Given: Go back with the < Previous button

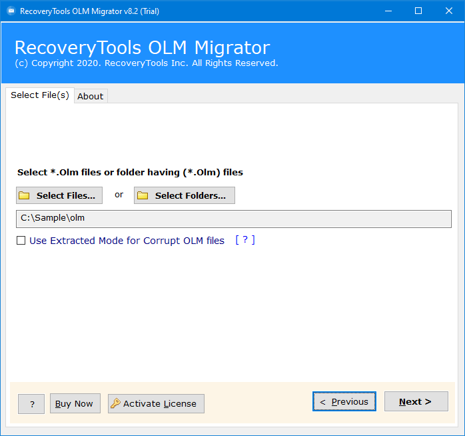Looking at the screenshot, I should [x=344, y=401].
